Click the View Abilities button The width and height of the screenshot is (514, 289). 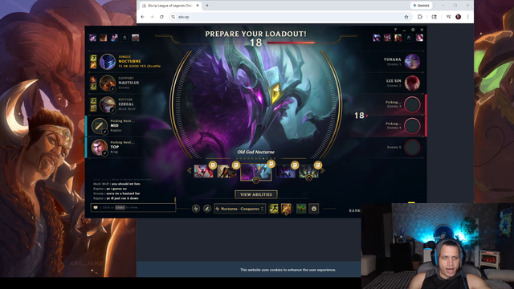[256, 194]
